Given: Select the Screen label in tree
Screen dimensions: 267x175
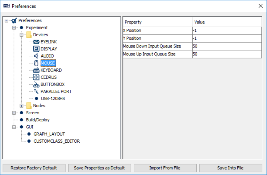Looking at the screenshot, I should [x=32, y=113].
